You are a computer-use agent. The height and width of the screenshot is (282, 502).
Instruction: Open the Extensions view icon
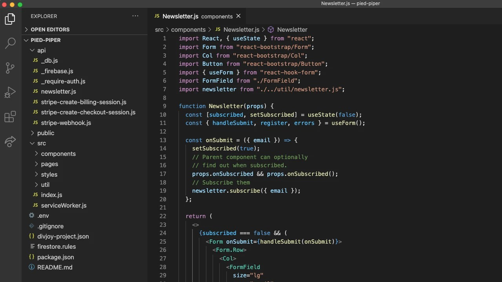click(10, 117)
